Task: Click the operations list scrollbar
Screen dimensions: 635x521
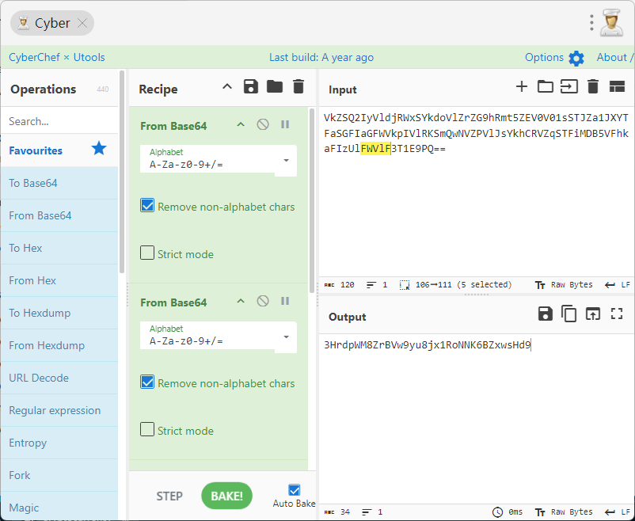Action: pos(122,172)
